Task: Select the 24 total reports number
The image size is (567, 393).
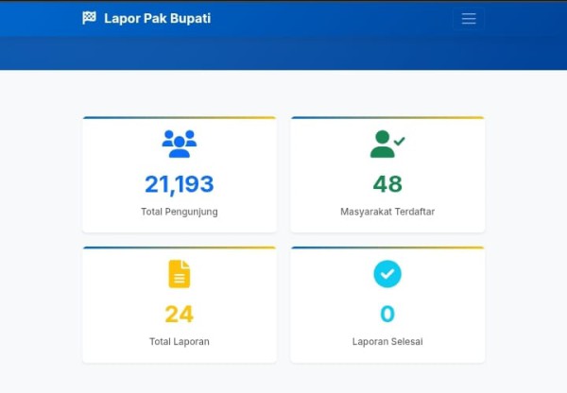Action: (180, 314)
